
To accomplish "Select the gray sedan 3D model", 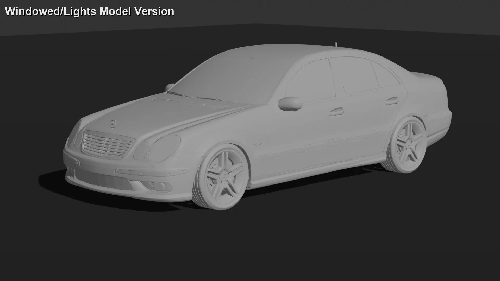I will [x=257, y=126].
